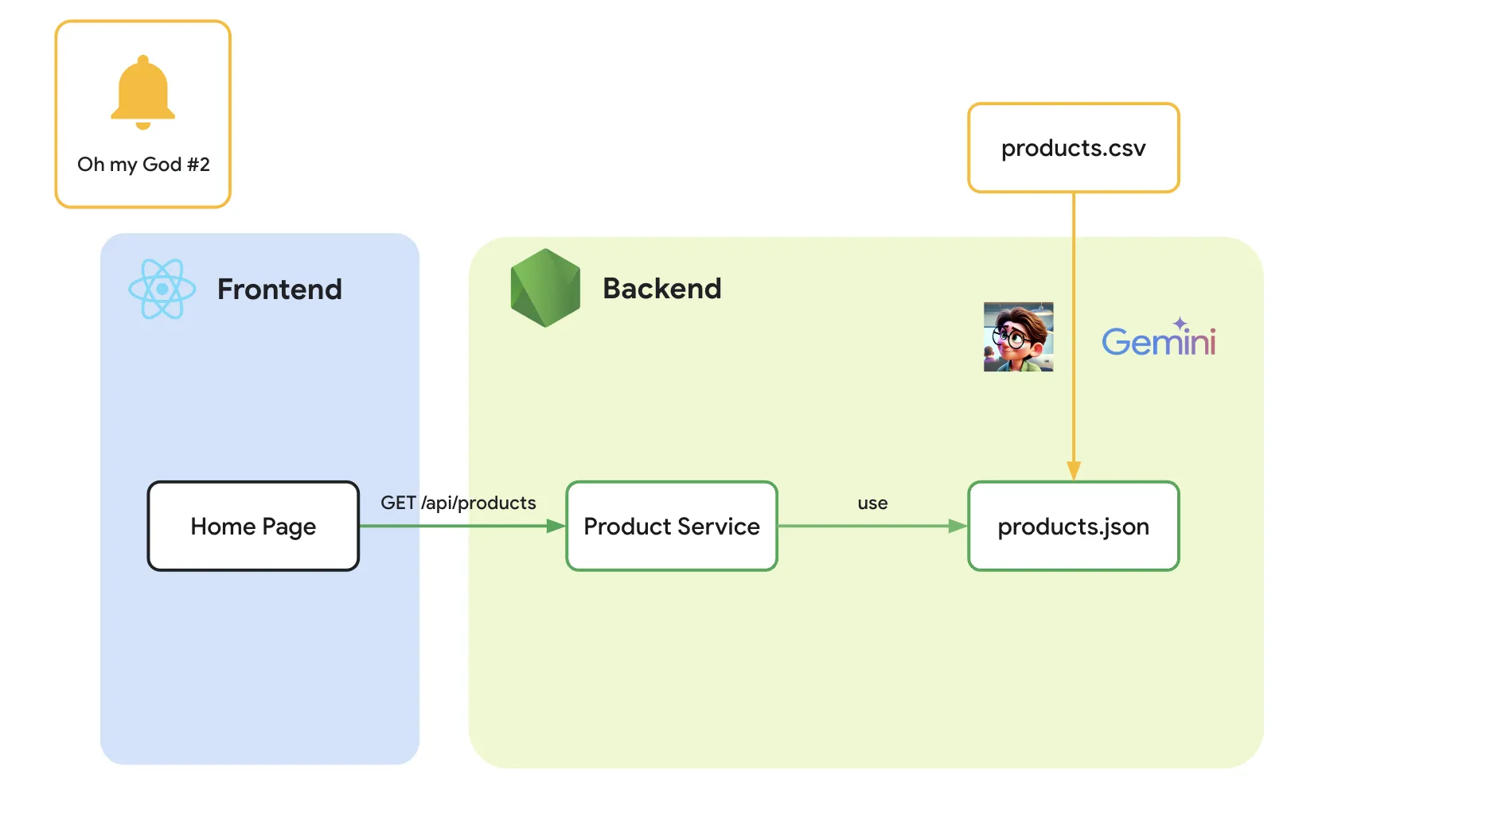Click the 'use' arrow label
1490x832 pixels.
click(872, 503)
